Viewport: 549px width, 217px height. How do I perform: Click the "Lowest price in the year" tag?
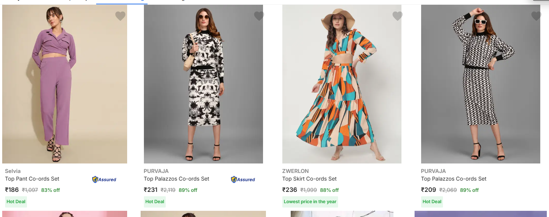tap(310, 202)
